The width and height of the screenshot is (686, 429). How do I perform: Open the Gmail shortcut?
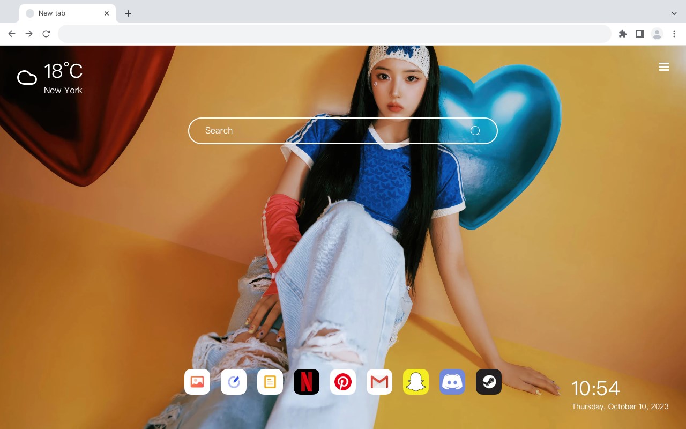(379, 382)
